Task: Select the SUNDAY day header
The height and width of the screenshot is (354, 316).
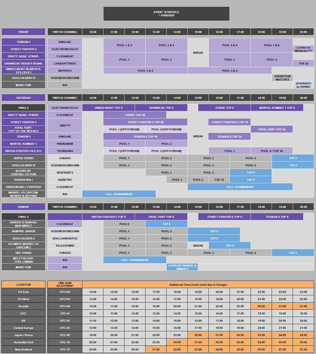Action: (24, 207)
